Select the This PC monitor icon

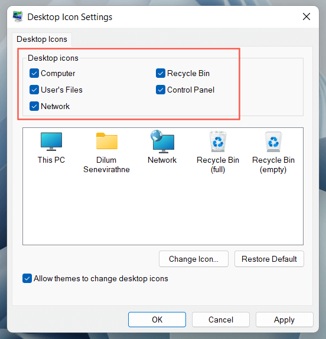(x=51, y=141)
